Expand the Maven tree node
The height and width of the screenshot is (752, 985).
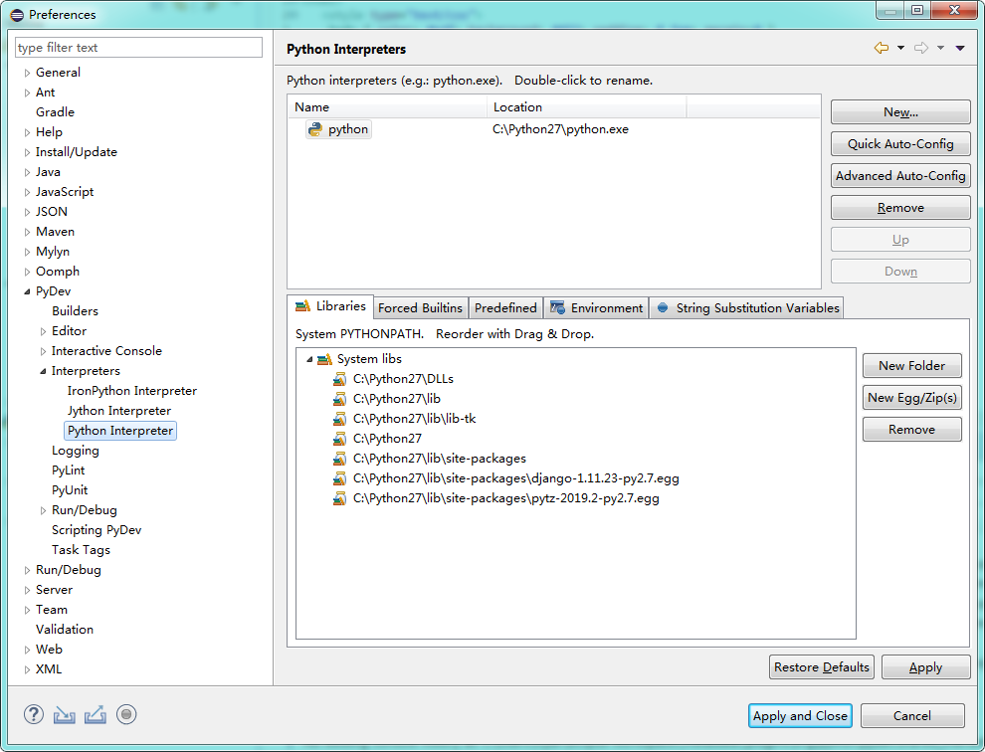tap(27, 232)
